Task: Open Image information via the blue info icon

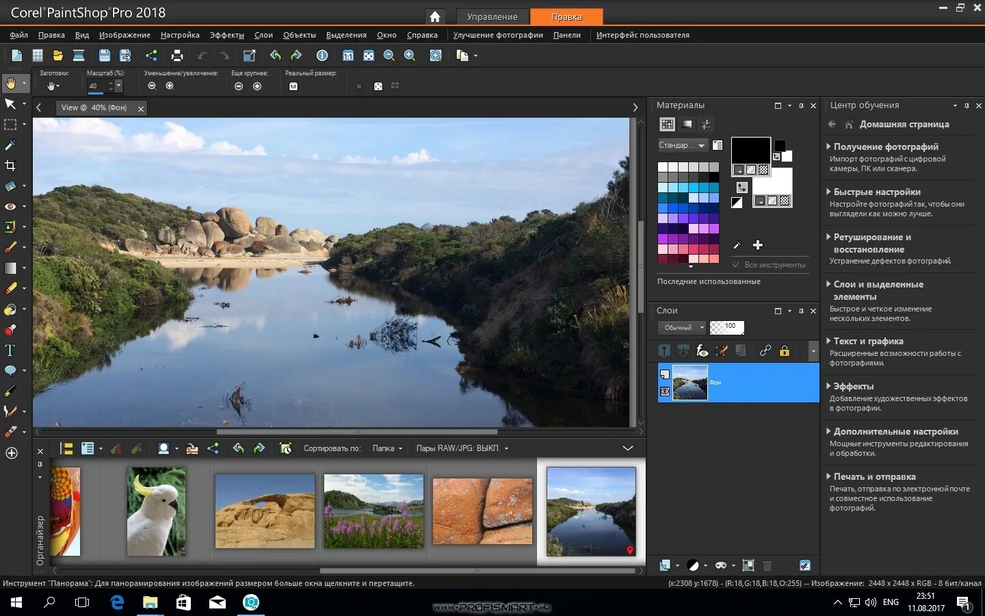Action: 322,55
